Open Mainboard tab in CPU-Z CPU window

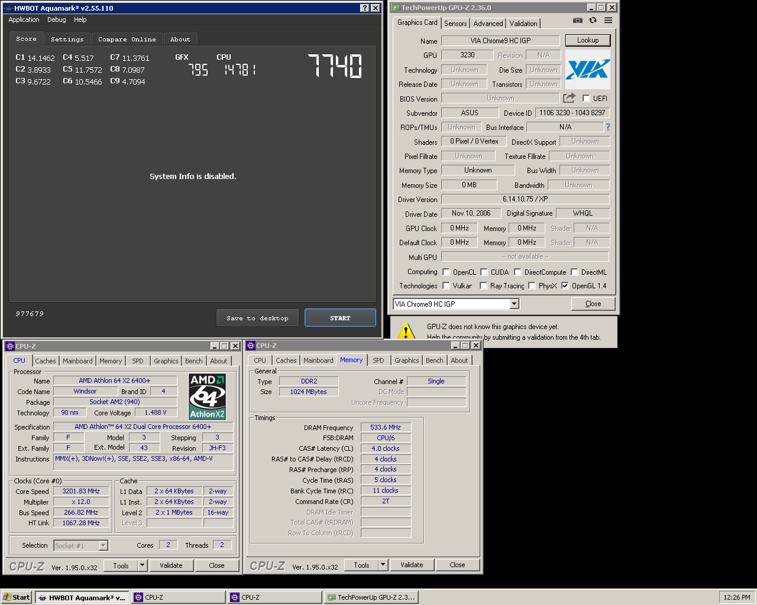pos(77,361)
